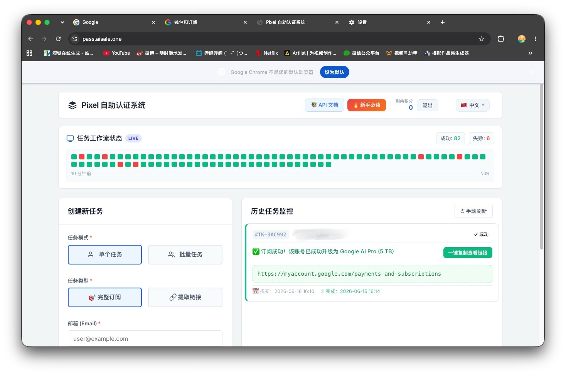Viewport: 566px width, 375px height.
Task: Open the Netflix bookmark
Action: (267, 53)
